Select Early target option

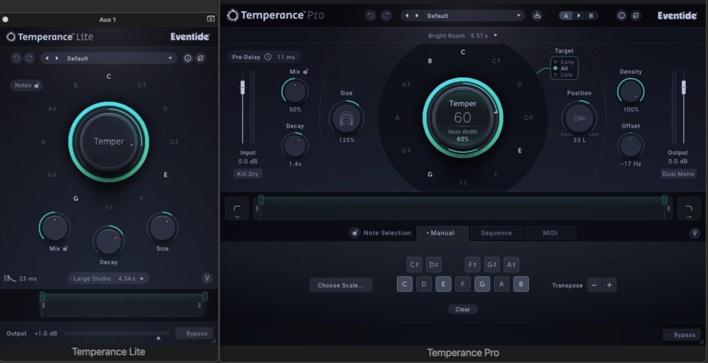pyautogui.click(x=564, y=62)
